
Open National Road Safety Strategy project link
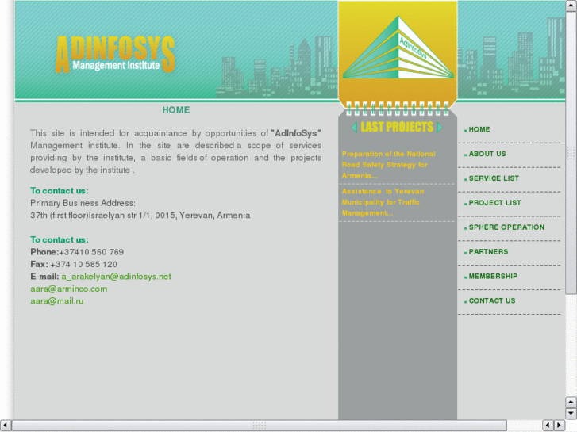point(389,165)
